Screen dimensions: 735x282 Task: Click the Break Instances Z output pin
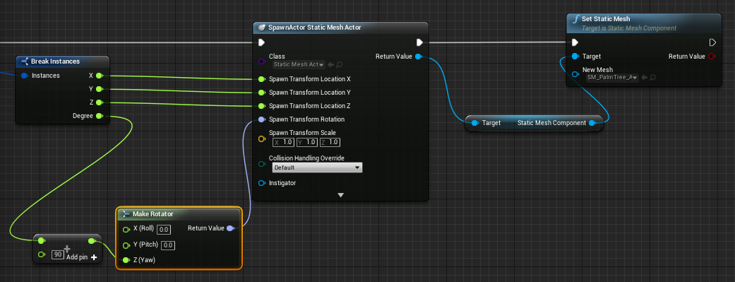pos(99,102)
